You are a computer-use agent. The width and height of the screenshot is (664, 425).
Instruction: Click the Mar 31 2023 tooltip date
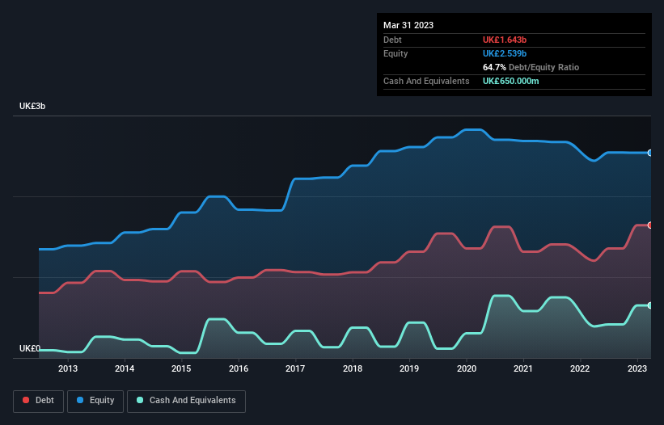click(408, 25)
